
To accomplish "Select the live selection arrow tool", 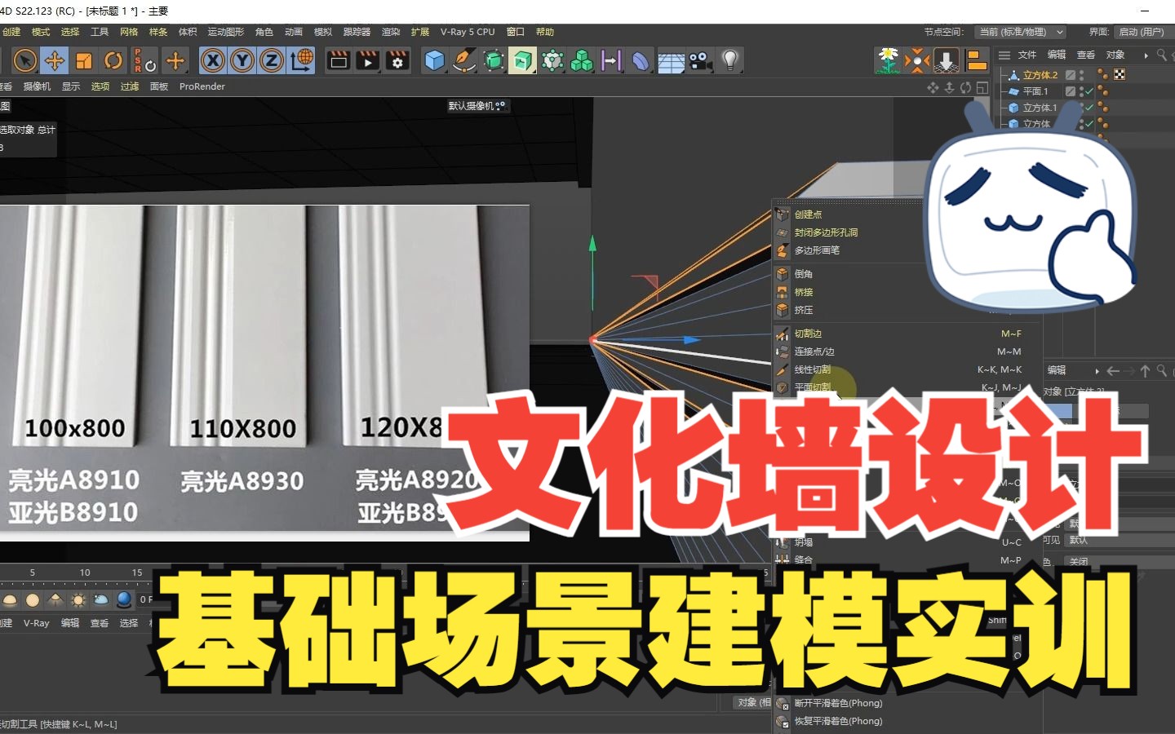I will pyautogui.click(x=25, y=60).
